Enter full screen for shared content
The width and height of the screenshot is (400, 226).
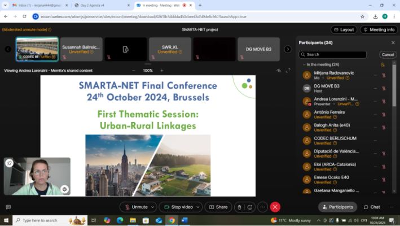coord(288,71)
